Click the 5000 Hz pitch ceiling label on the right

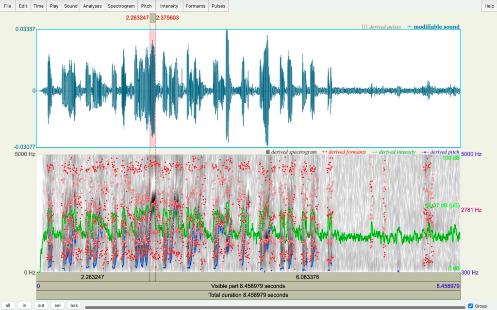471,154
